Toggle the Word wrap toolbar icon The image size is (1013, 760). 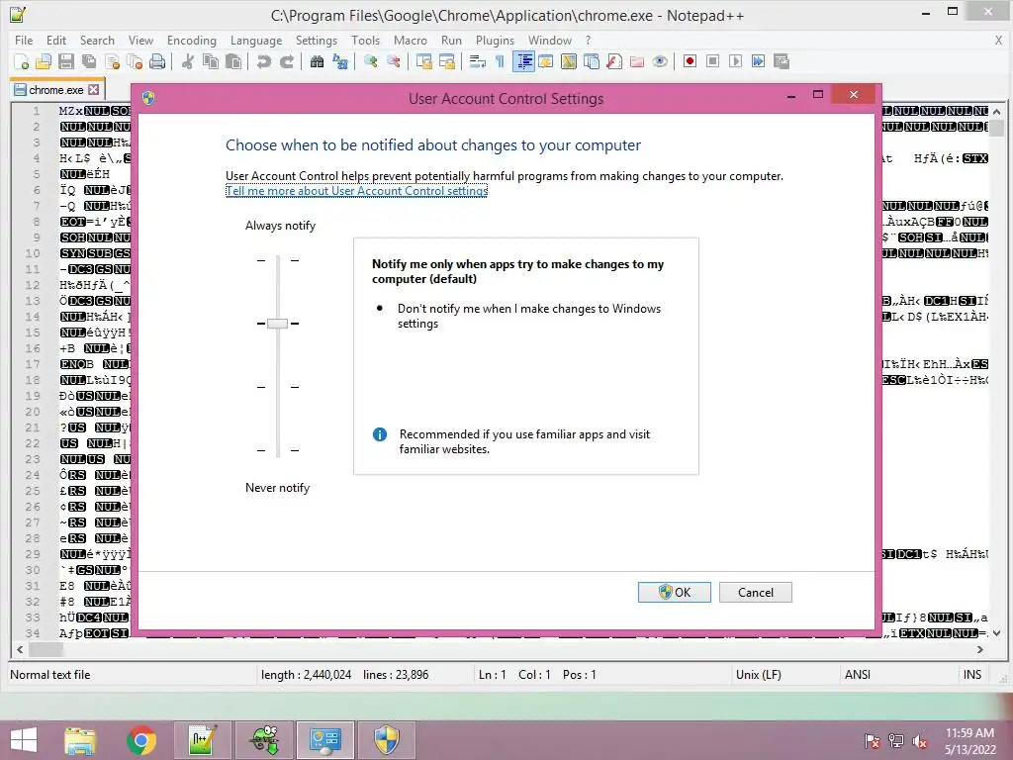pyautogui.click(x=478, y=61)
